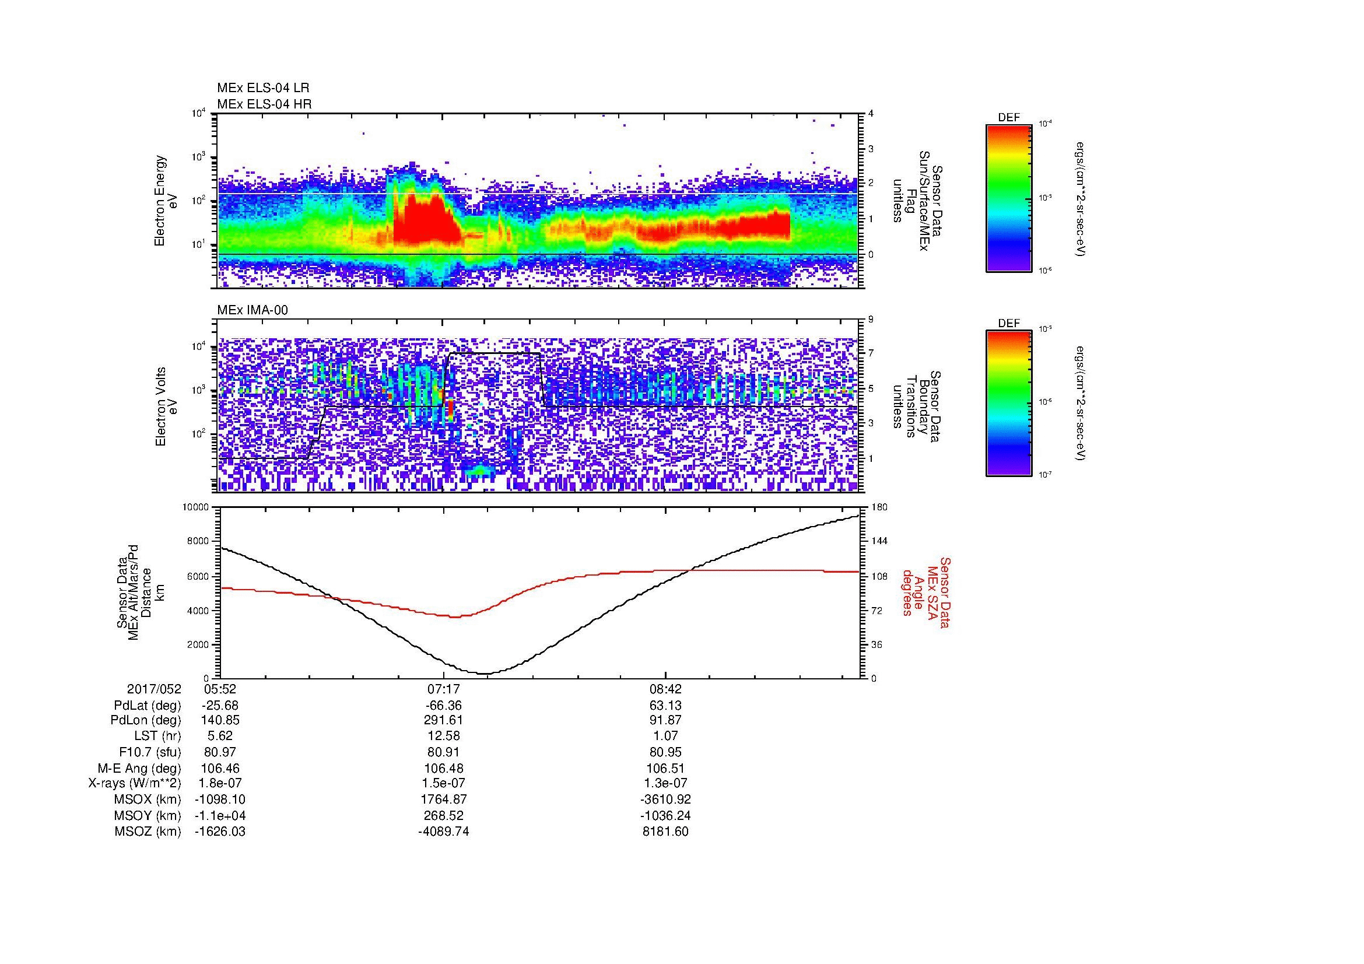Click the MEx ELS-04 LR panel title
Screen dimensions: 1364x964
click(x=262, y=88)
